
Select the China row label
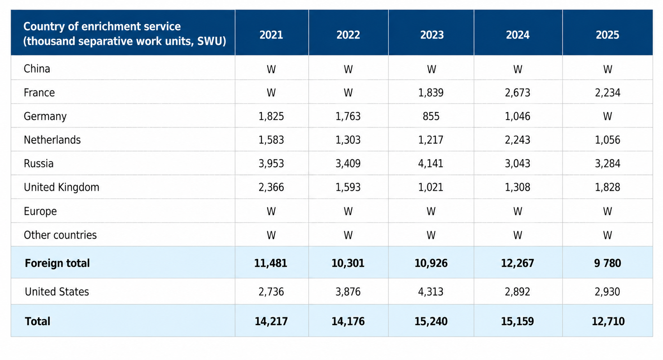tap(37, 69)
